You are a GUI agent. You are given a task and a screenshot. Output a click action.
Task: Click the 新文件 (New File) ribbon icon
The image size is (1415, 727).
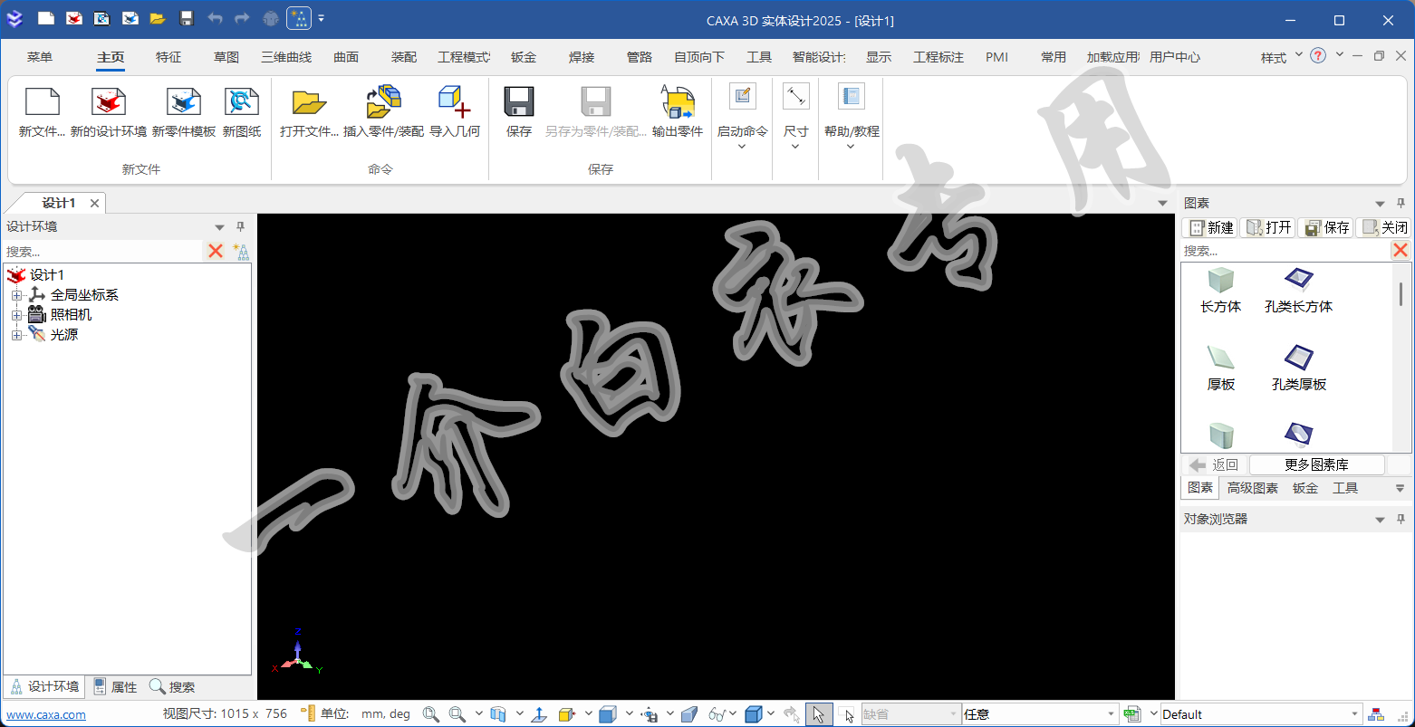(42, 102)
